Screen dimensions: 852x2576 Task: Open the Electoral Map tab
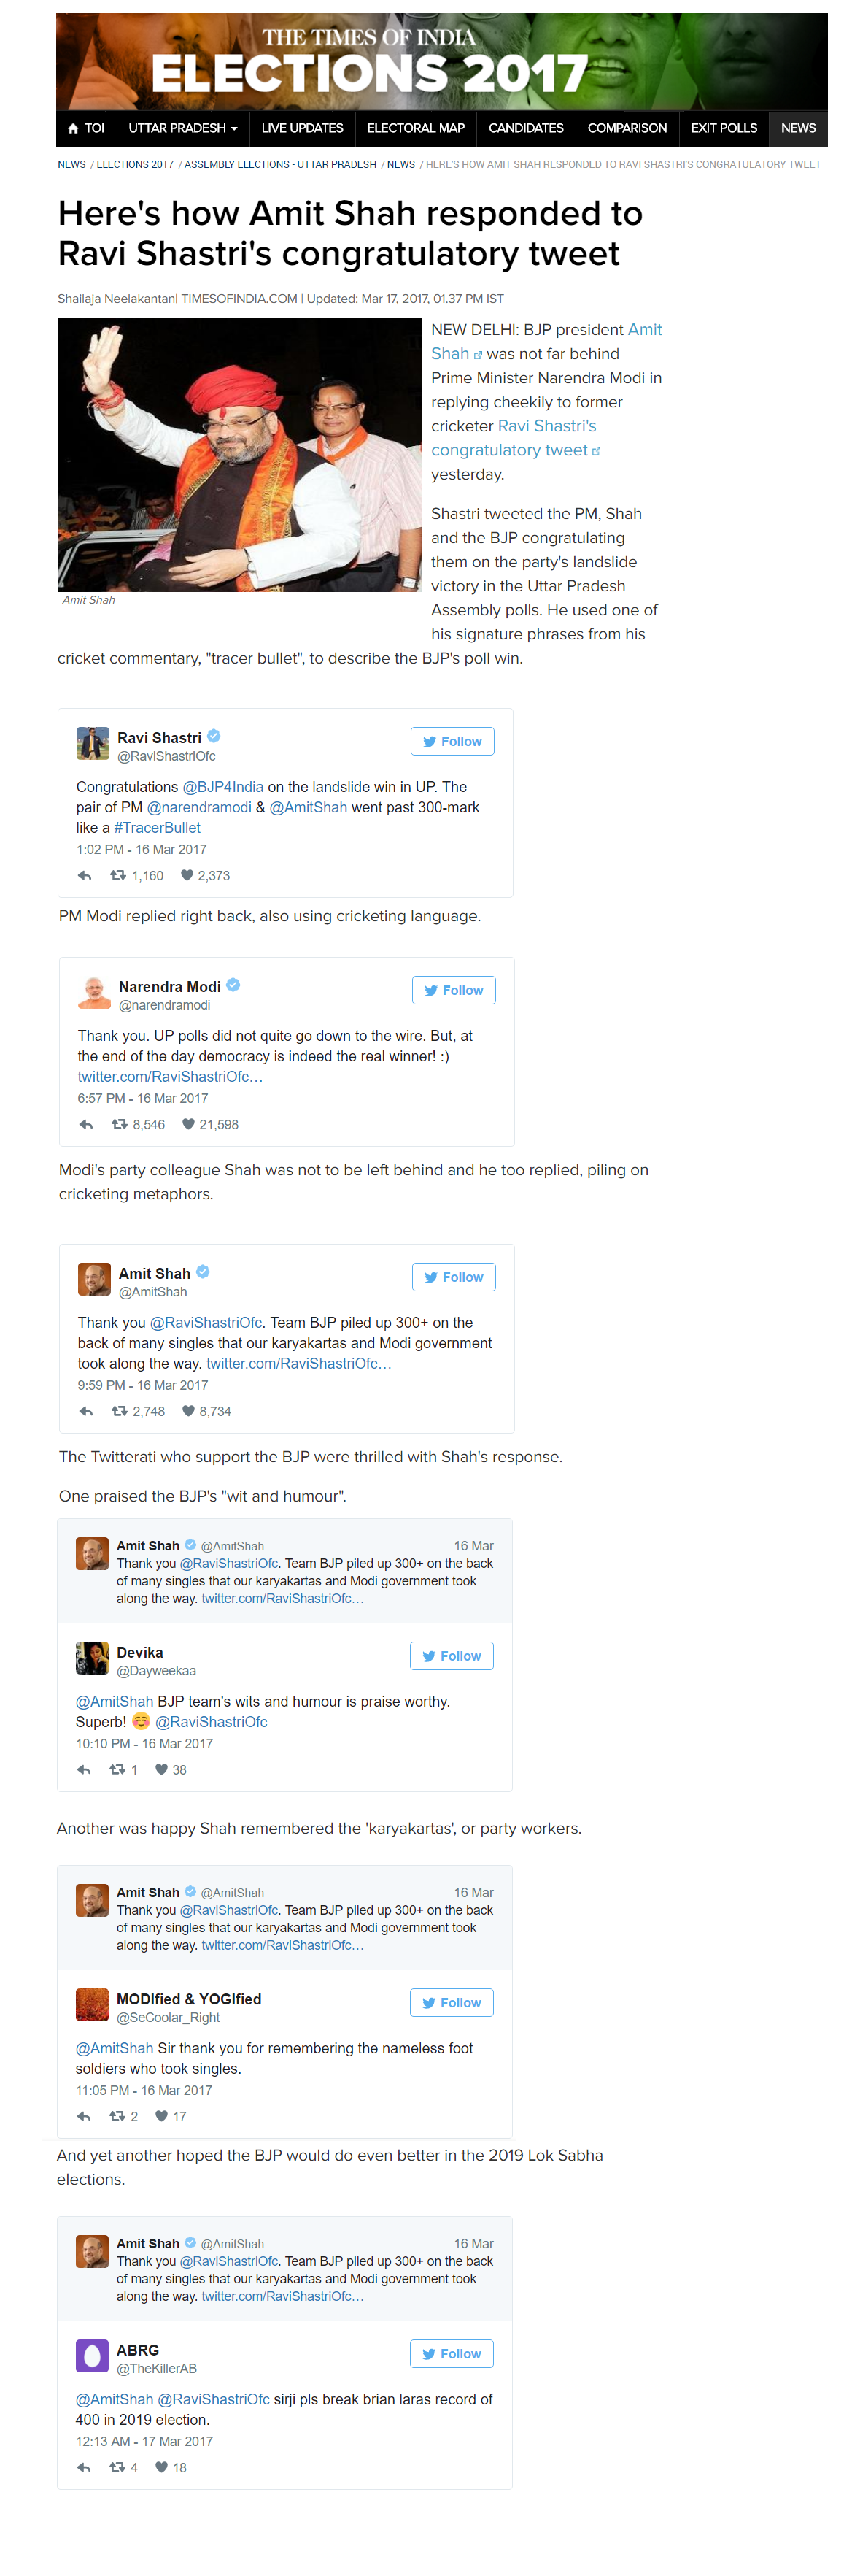(x=416, y=129)
